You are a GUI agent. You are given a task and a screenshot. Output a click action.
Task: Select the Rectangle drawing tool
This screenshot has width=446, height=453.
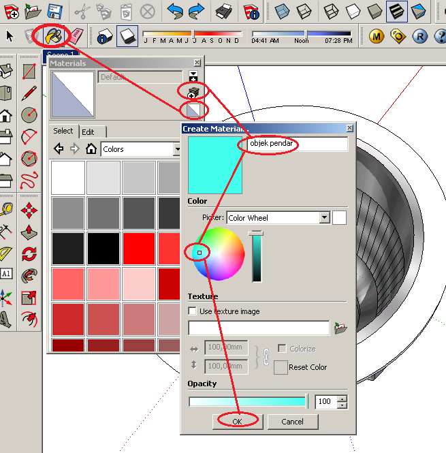tap(29, 72)
